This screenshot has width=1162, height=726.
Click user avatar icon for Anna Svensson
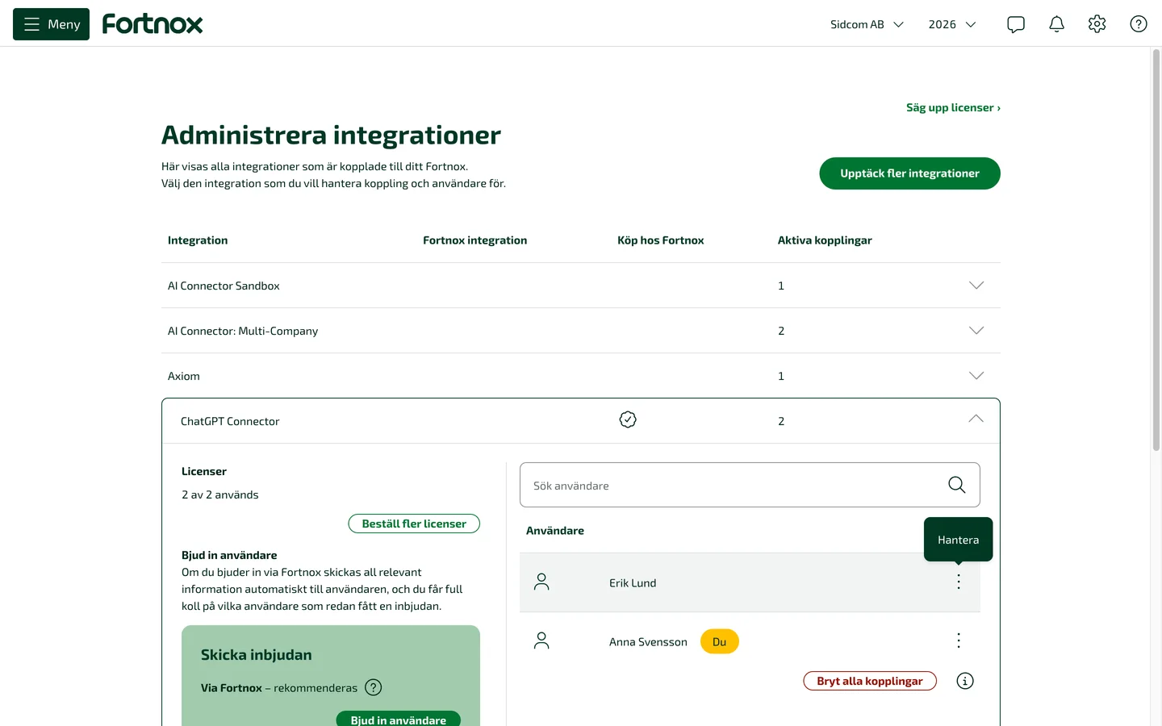(x=541, y=640)
